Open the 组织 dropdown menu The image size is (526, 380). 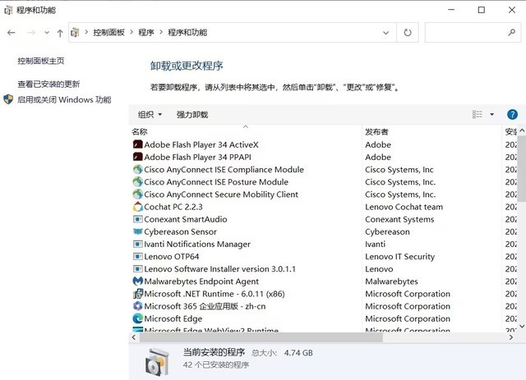click(150, 115)
